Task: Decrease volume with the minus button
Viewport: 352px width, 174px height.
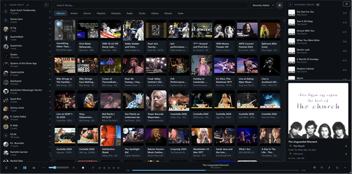Action: click(x=44, y=168)
